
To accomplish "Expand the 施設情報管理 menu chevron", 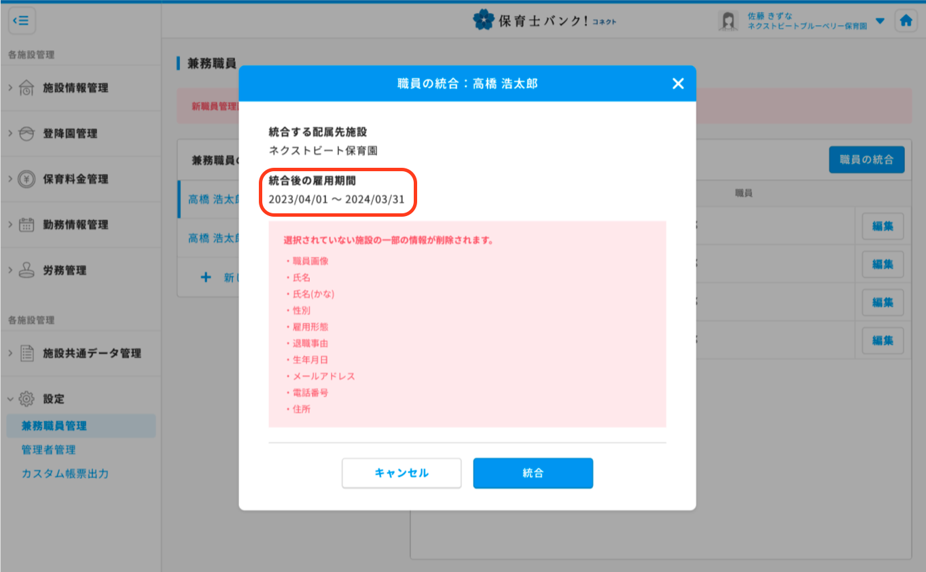I will pyautogui.click(x=10, y=88).
